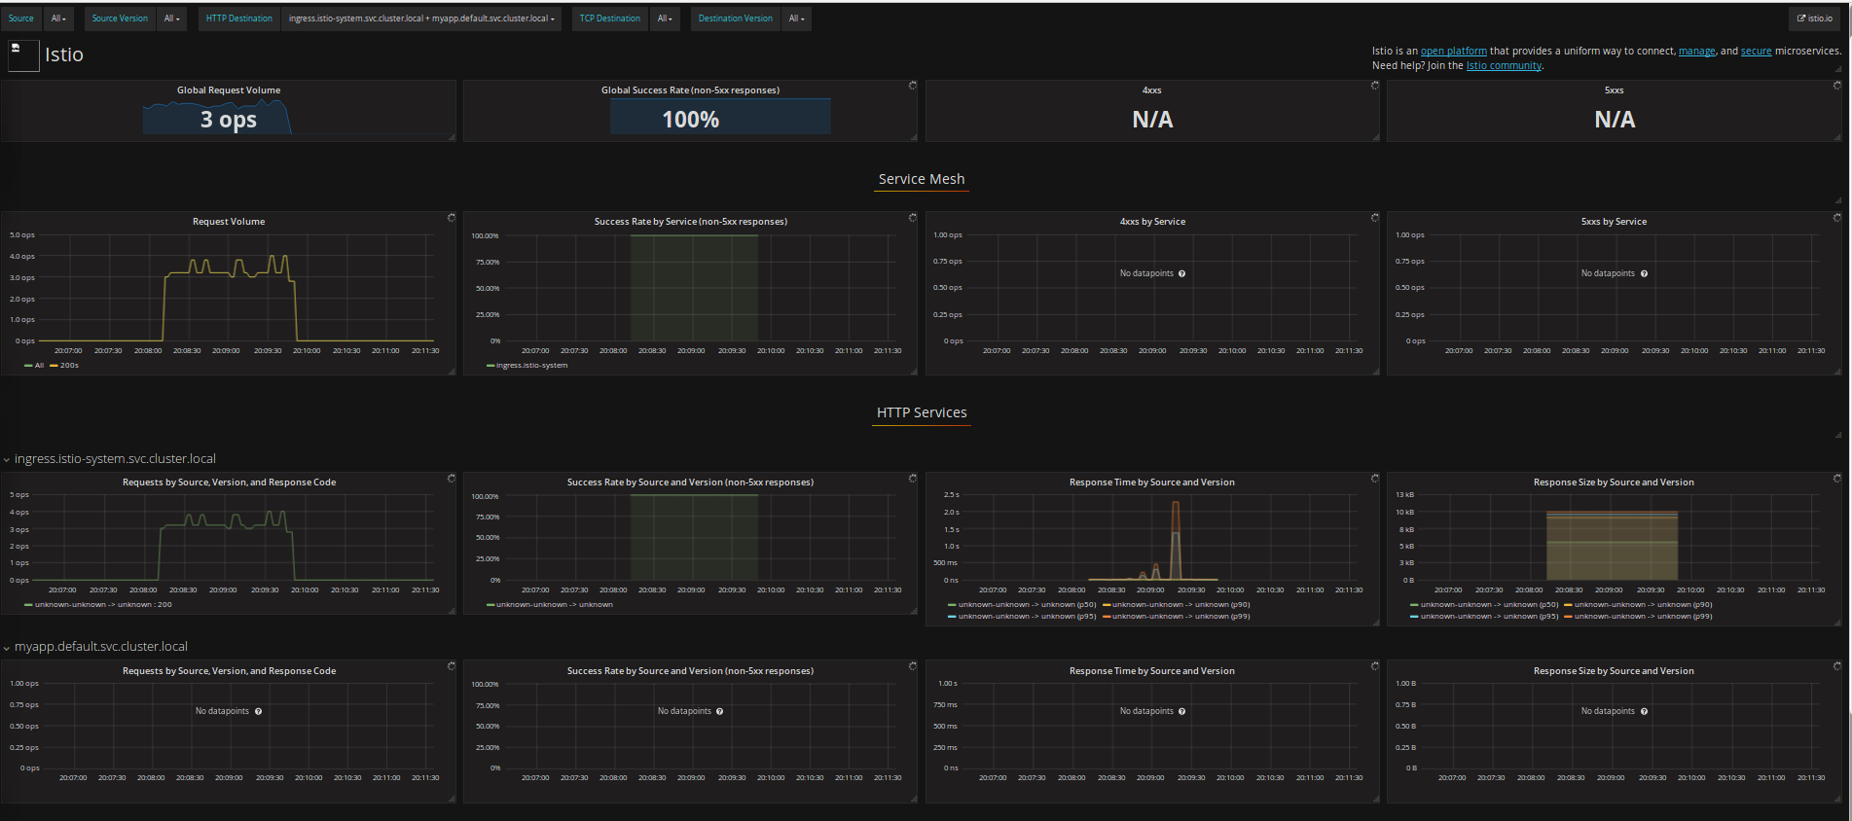Image resolution: width=1852 pixels, height=821 pixels.
Task: Click the Service Mesh section heading
Action: pos(922,179)
